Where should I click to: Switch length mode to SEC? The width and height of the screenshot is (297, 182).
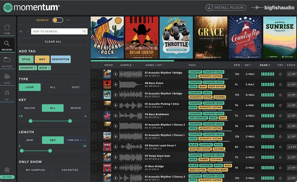click(x=53, y=140)
